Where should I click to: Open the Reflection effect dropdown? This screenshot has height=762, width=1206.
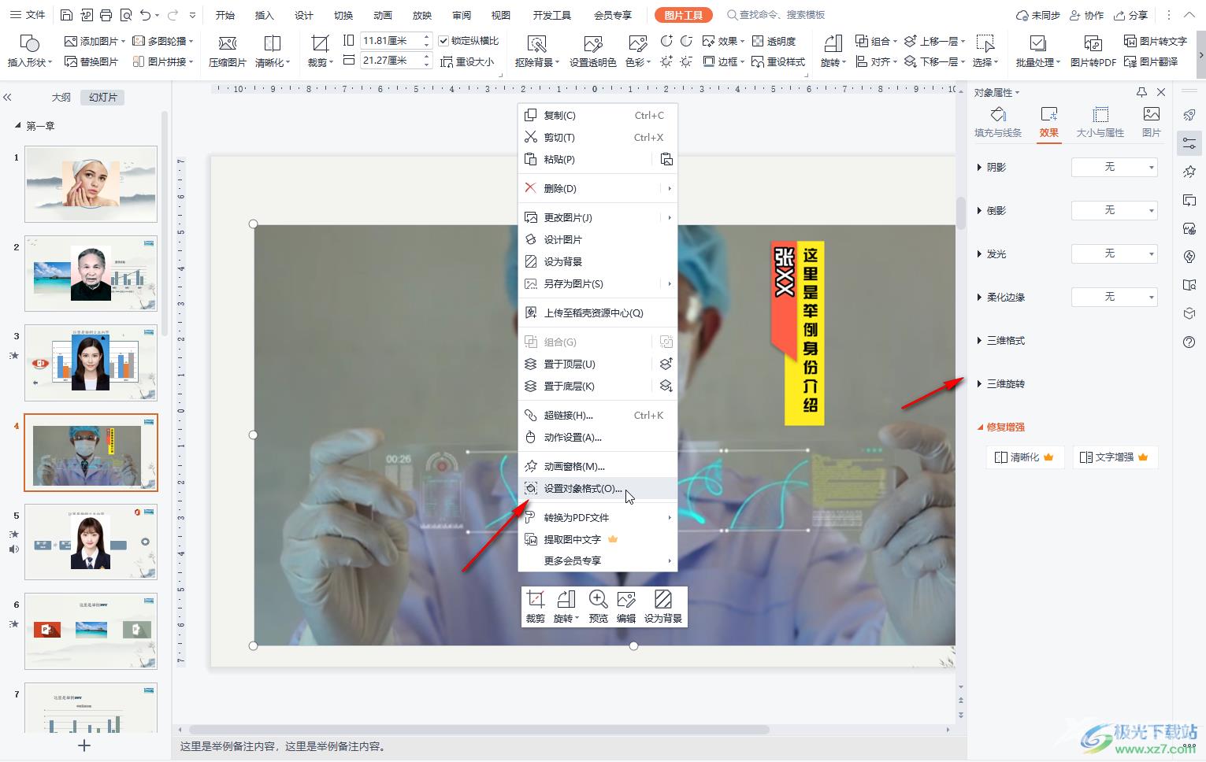coord(1115,210)
